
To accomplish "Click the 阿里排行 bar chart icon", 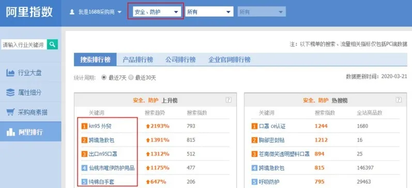I will click(x=10, y=132).
